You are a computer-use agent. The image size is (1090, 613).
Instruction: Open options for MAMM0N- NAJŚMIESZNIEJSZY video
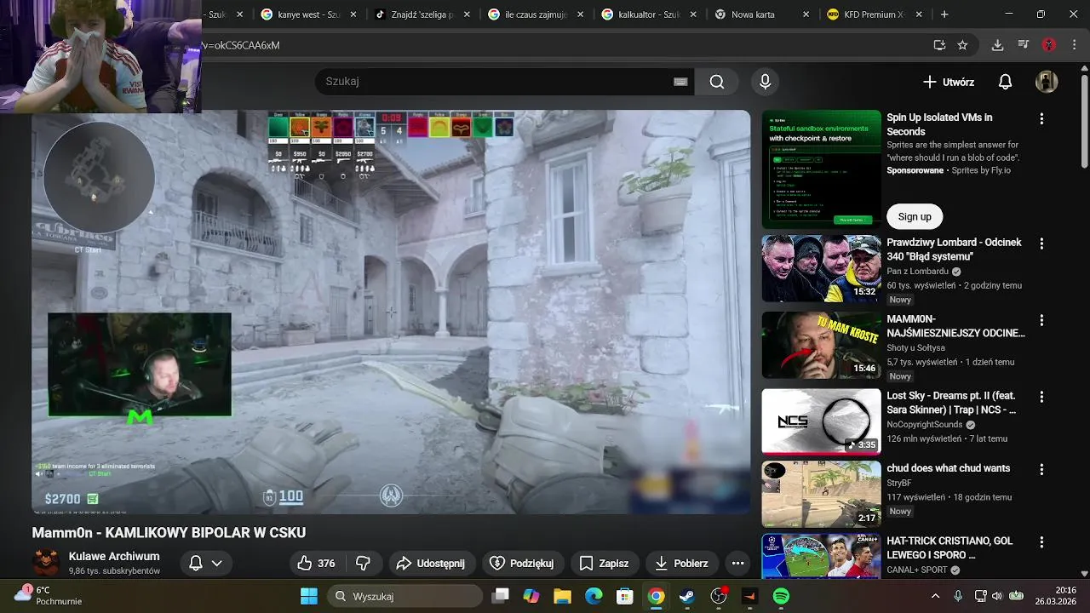click(1041, 320)
